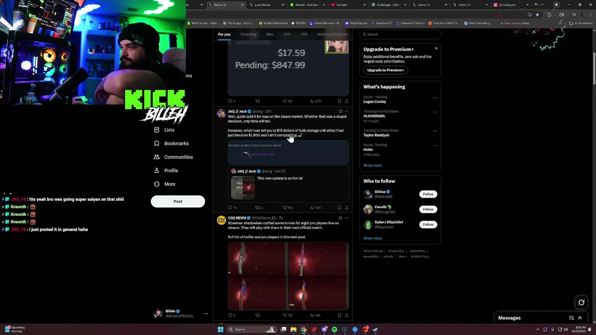Open Steam from the taskbar
The image size is (596, 335).
click(x=375, y=329)
